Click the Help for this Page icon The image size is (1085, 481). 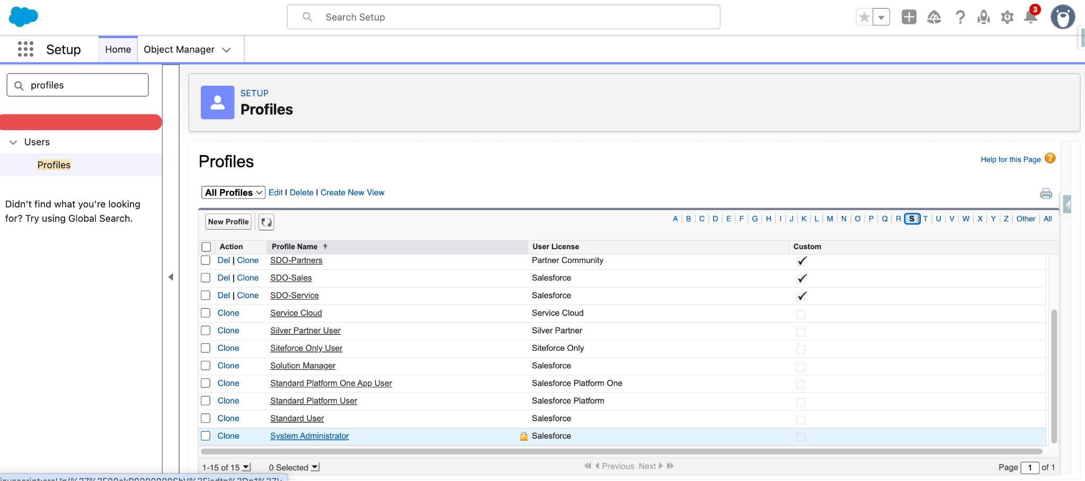click(x=1050, y=158)
